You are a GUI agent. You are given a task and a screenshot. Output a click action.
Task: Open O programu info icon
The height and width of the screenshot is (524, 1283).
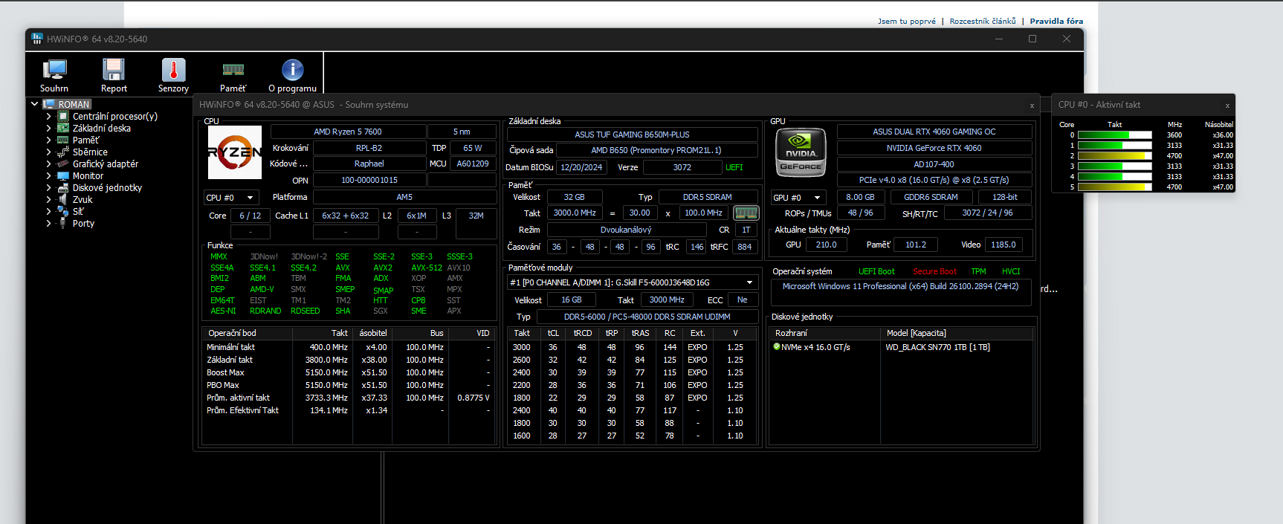pos(292,71)
